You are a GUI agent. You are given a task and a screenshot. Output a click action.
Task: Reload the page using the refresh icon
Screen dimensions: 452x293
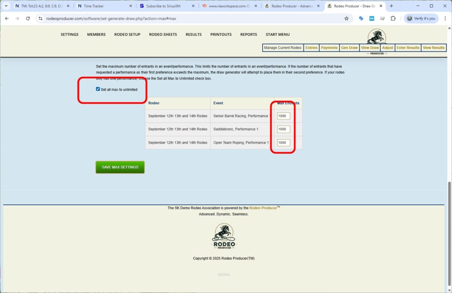click(28, 19)
